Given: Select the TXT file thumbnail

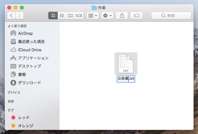Looking at the screenshot, I should tap(126, 63).
